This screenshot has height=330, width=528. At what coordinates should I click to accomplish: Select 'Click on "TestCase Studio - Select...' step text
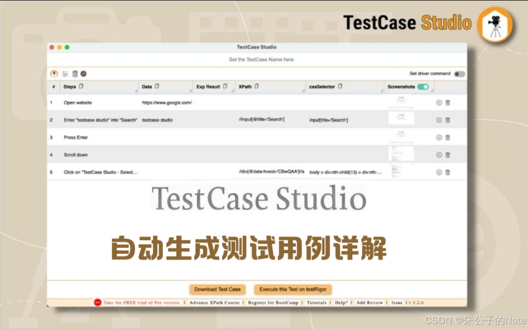point(101,173)
